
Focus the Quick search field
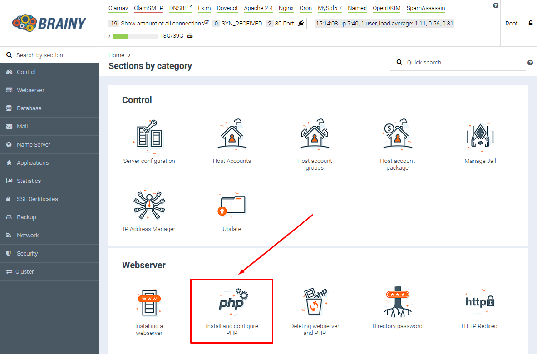coord(458,62)
